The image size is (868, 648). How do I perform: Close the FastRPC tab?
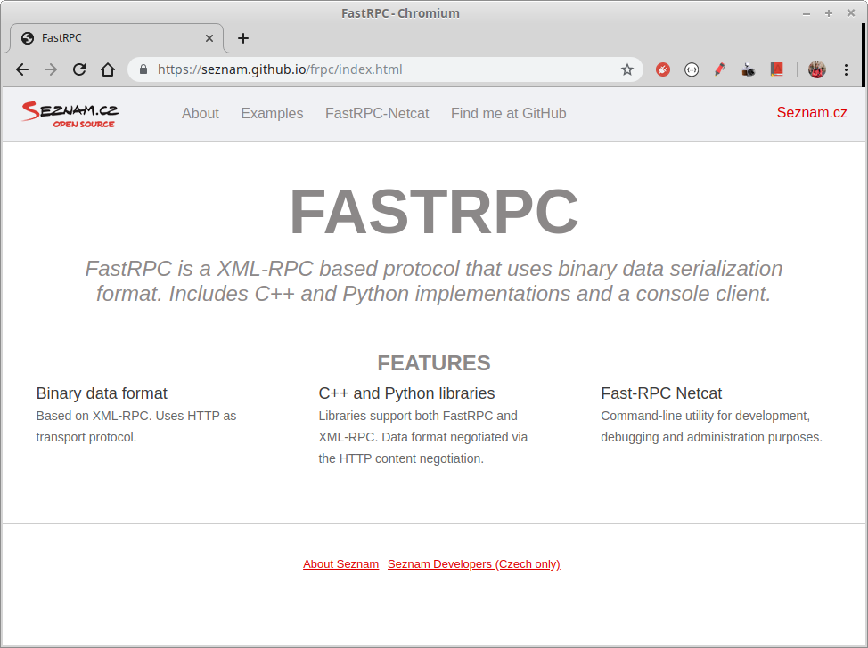(209, 38)
